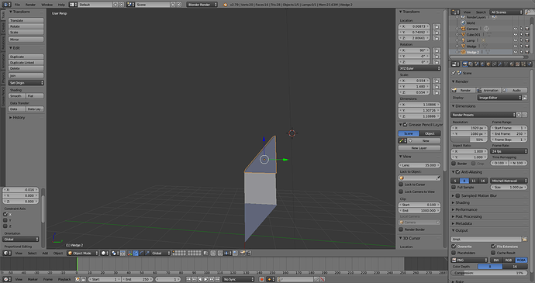Screen dimensions: 535x283
Task: Adjust the resolution 50% percentage slider
Action: (x=469, y=140)
